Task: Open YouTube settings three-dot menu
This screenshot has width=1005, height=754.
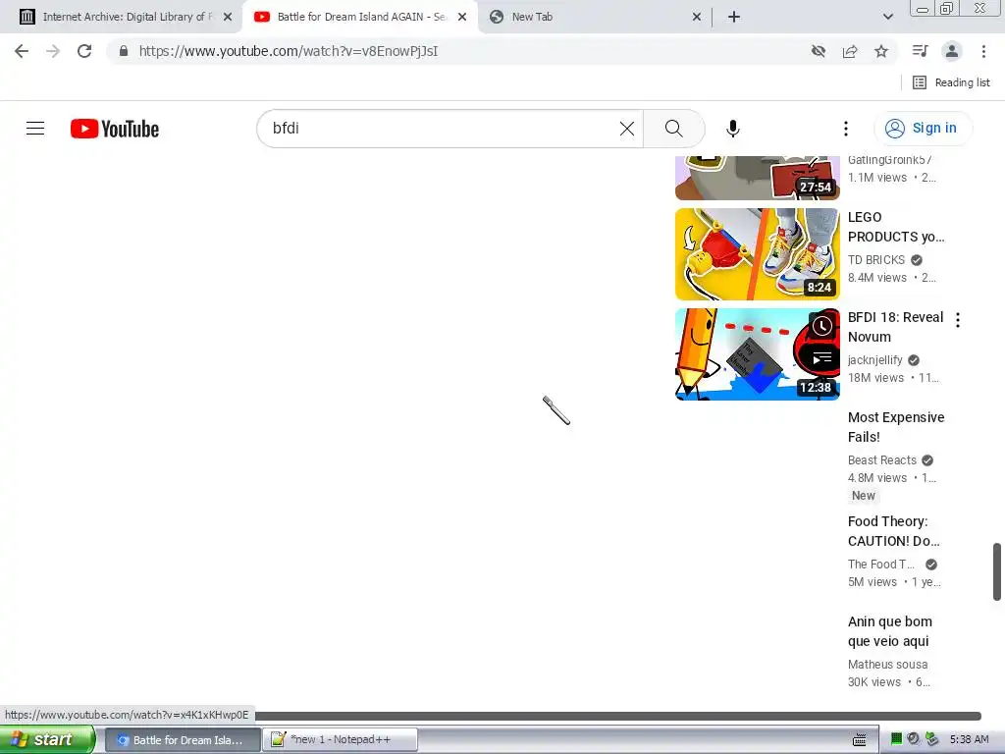Action: (845, 129)
